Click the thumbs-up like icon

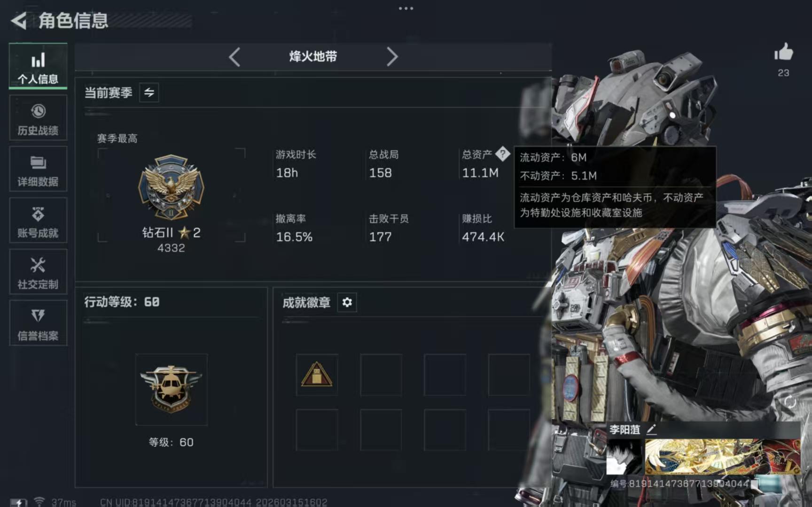pos(783,52)
